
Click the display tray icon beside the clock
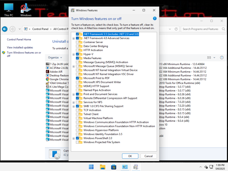[211, 167]
